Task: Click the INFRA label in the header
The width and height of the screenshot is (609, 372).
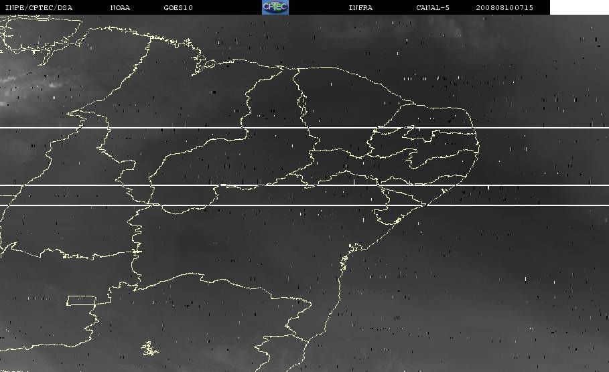Action: click(x=360, y=8)
